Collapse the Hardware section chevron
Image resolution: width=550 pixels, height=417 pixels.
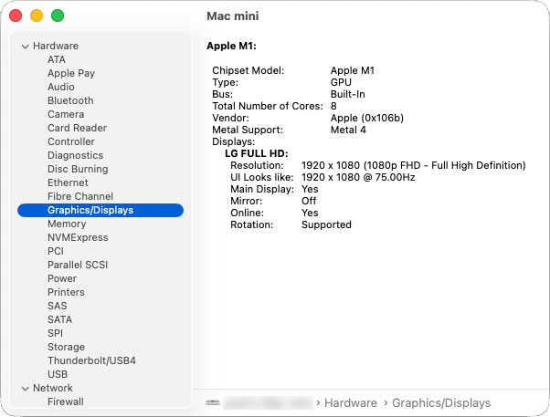(x=25, y=47)
